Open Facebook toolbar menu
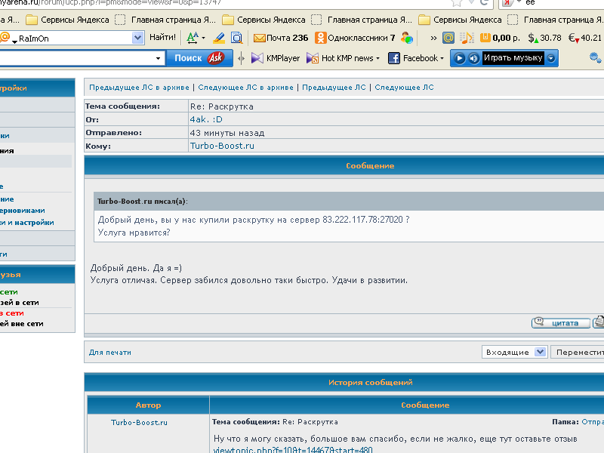The width and height of the screenshot is (604, 453). (x=416, y=58)
